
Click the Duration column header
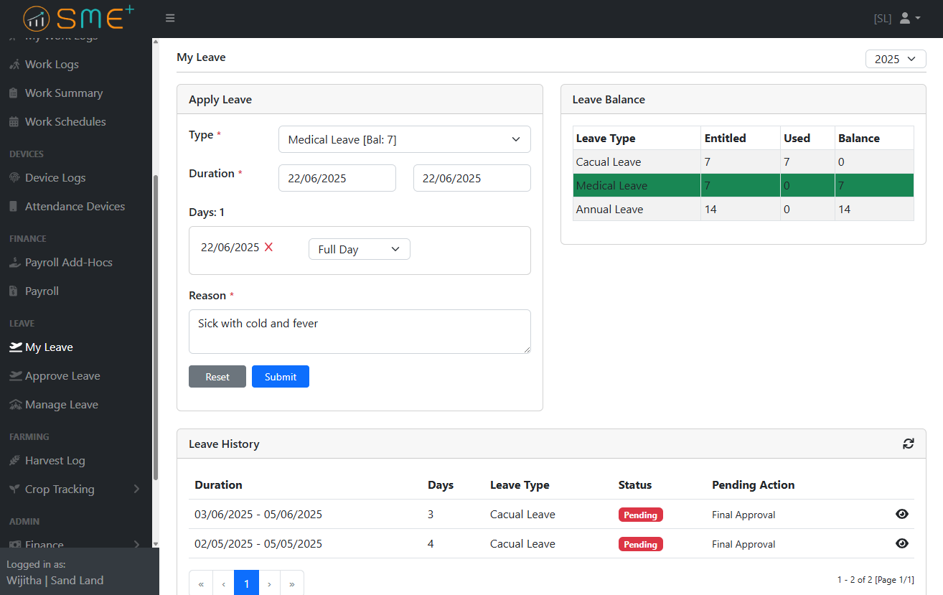218,484
